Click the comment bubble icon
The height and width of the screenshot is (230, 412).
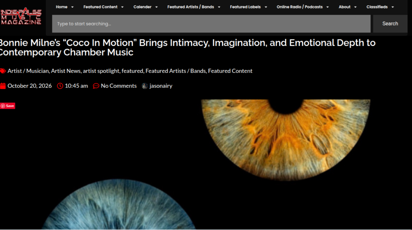[96, 86]
